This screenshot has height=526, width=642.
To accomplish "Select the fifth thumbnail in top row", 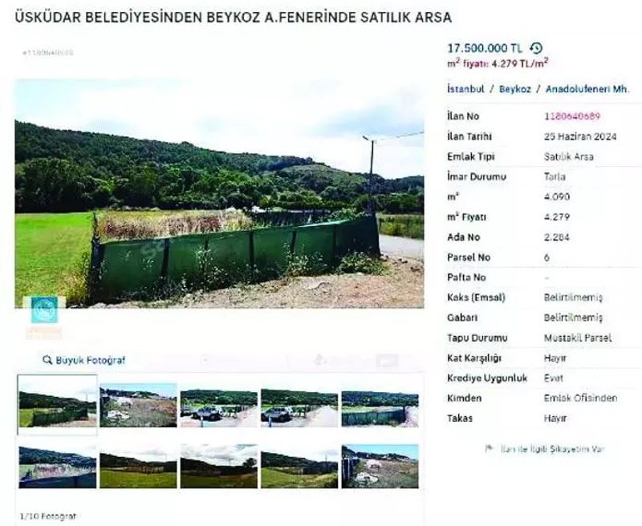I will click(x=380, y=407).
